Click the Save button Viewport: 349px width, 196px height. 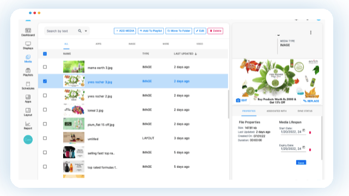pos(301,163)
